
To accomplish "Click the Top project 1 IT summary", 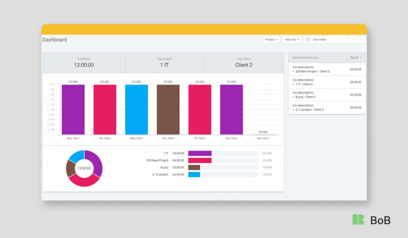I will click(x=164, y=63).
